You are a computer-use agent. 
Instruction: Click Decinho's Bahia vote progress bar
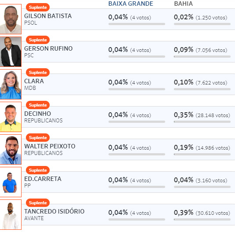pos(202,122)
